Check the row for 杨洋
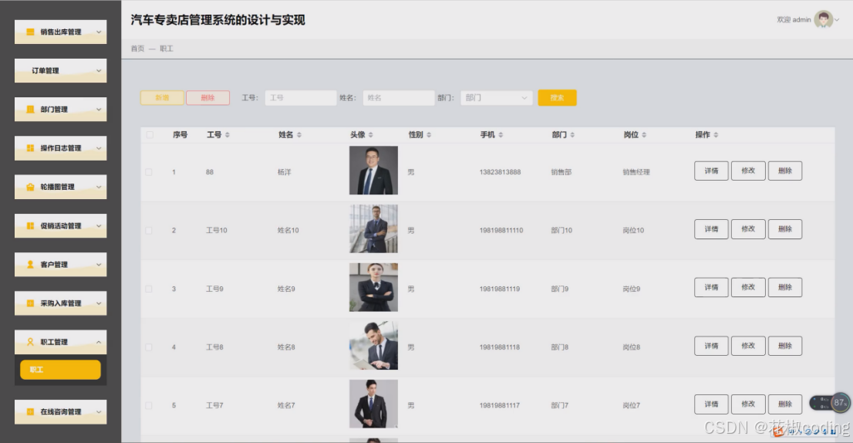 pyautogui.click(x=149, y=172)
